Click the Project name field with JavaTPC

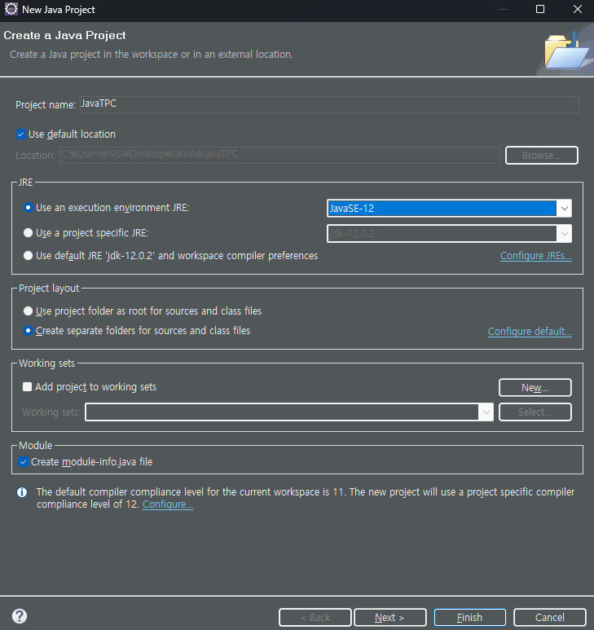[x=329, y=104]
